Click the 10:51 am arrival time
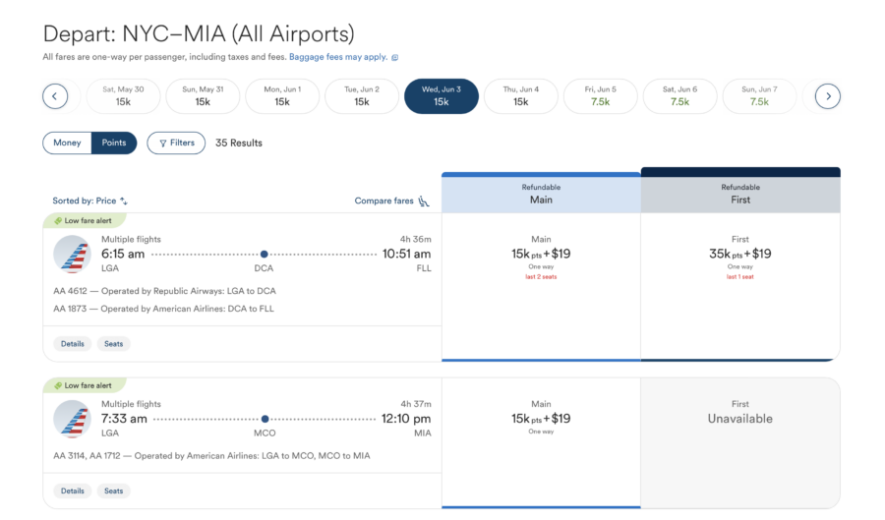The image size is (885, 520). click(x=406, y=255)
